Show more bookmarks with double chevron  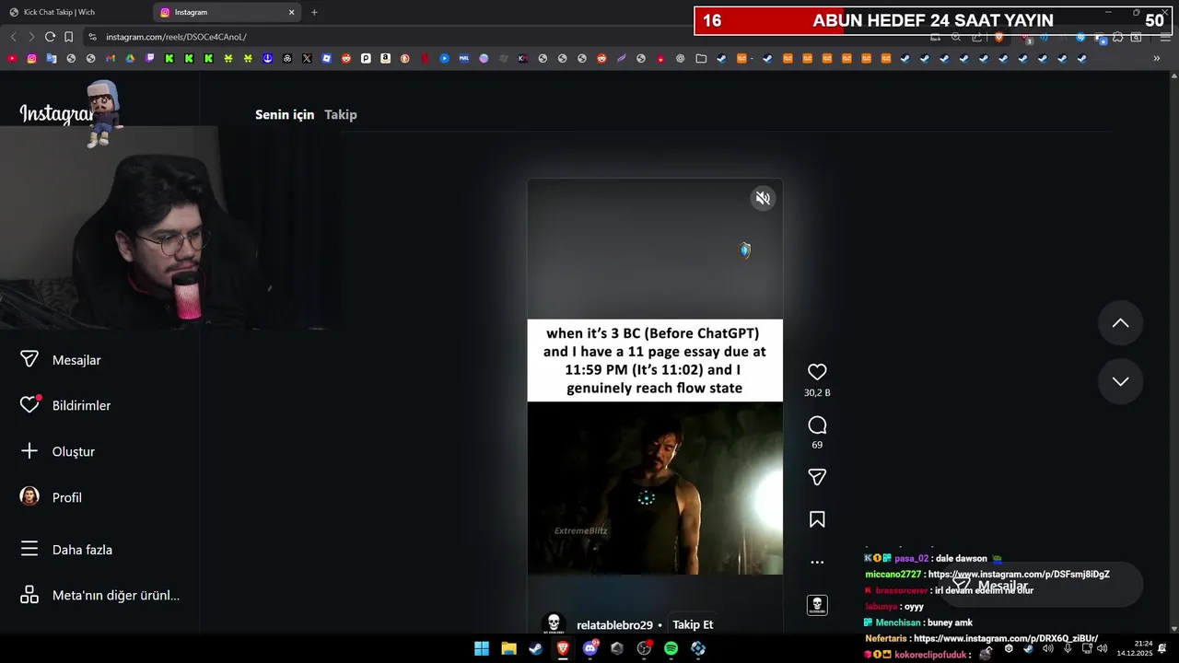[x=1157, y=58]
